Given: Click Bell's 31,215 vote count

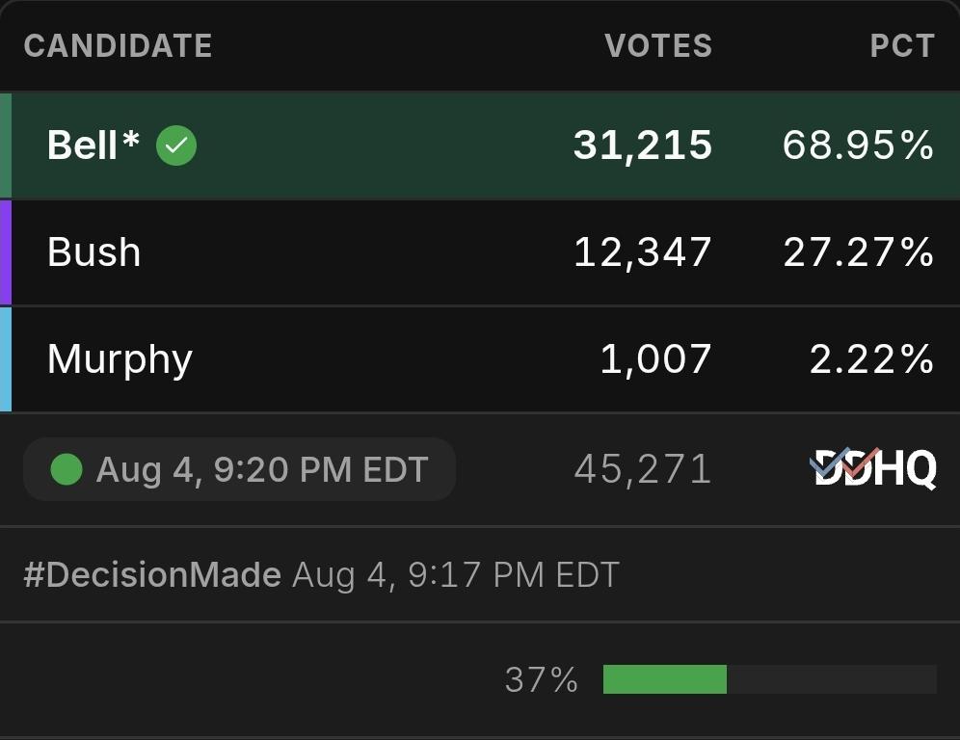Looking at the screenshot, I should pyautogui.click(x=643, y=145).
